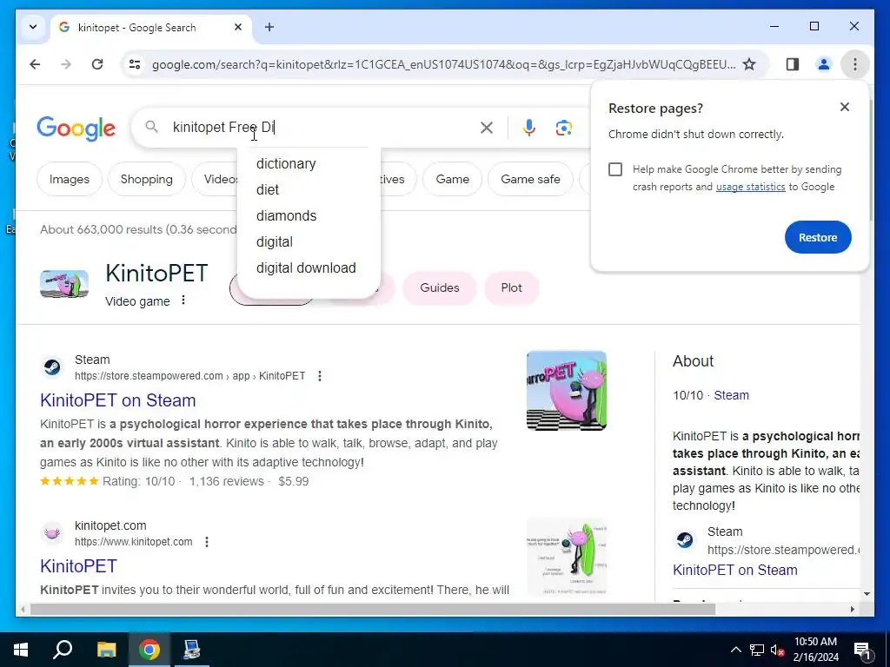Click the kinitopet.com favicon
Screen dimensions: 890x667
52,534
